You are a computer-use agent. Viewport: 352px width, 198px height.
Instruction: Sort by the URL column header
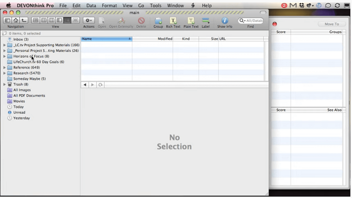241,39
